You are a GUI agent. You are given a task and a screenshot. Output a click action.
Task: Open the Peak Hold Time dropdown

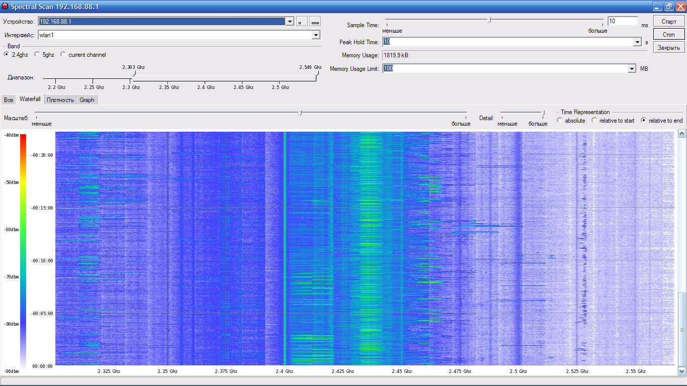(x=638, y=42)
